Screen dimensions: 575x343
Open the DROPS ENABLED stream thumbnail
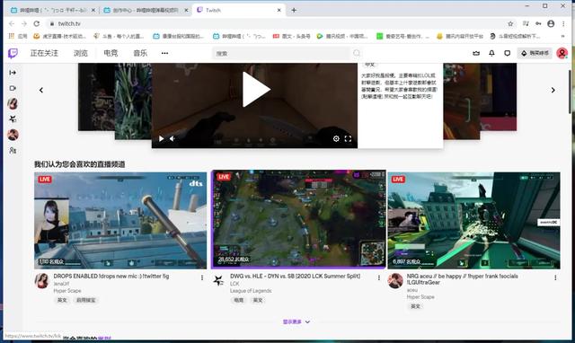pyautogui.click(x=120, y=221)
